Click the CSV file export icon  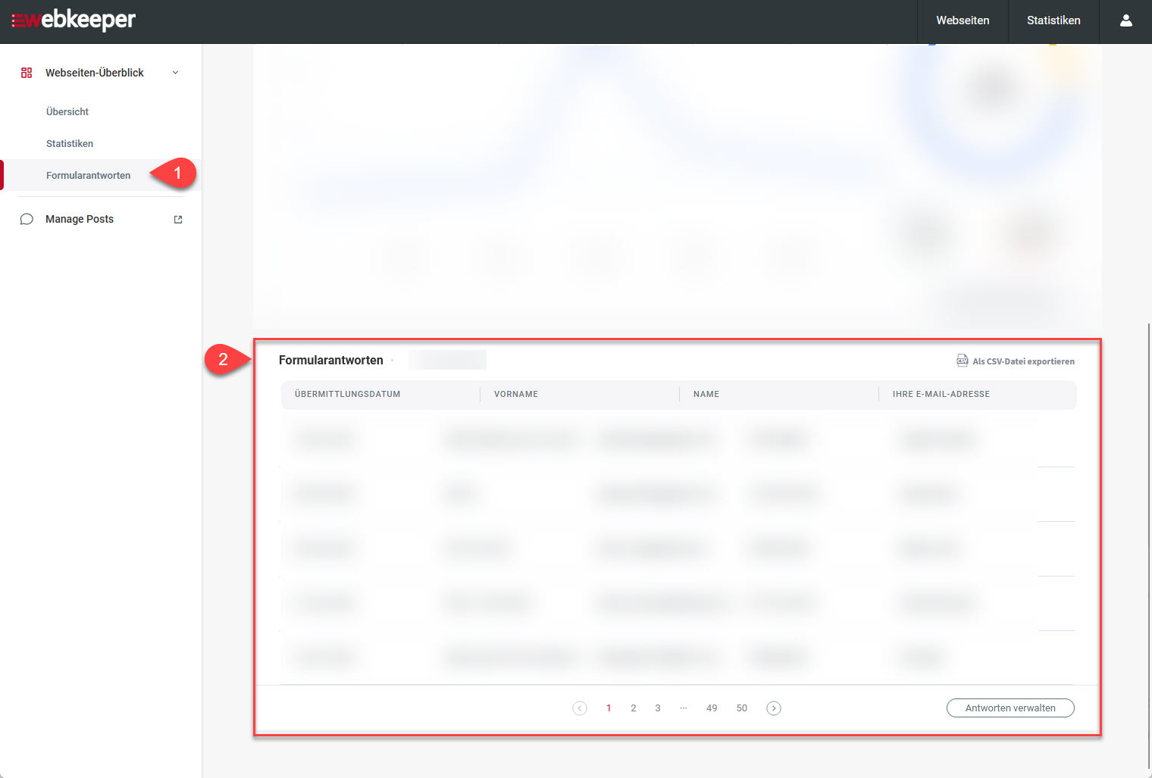click(962, 361)
